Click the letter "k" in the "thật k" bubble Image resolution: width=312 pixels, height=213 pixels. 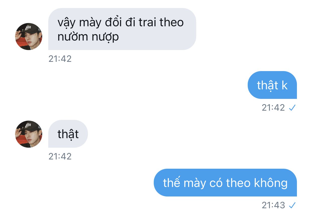[284, 85]
